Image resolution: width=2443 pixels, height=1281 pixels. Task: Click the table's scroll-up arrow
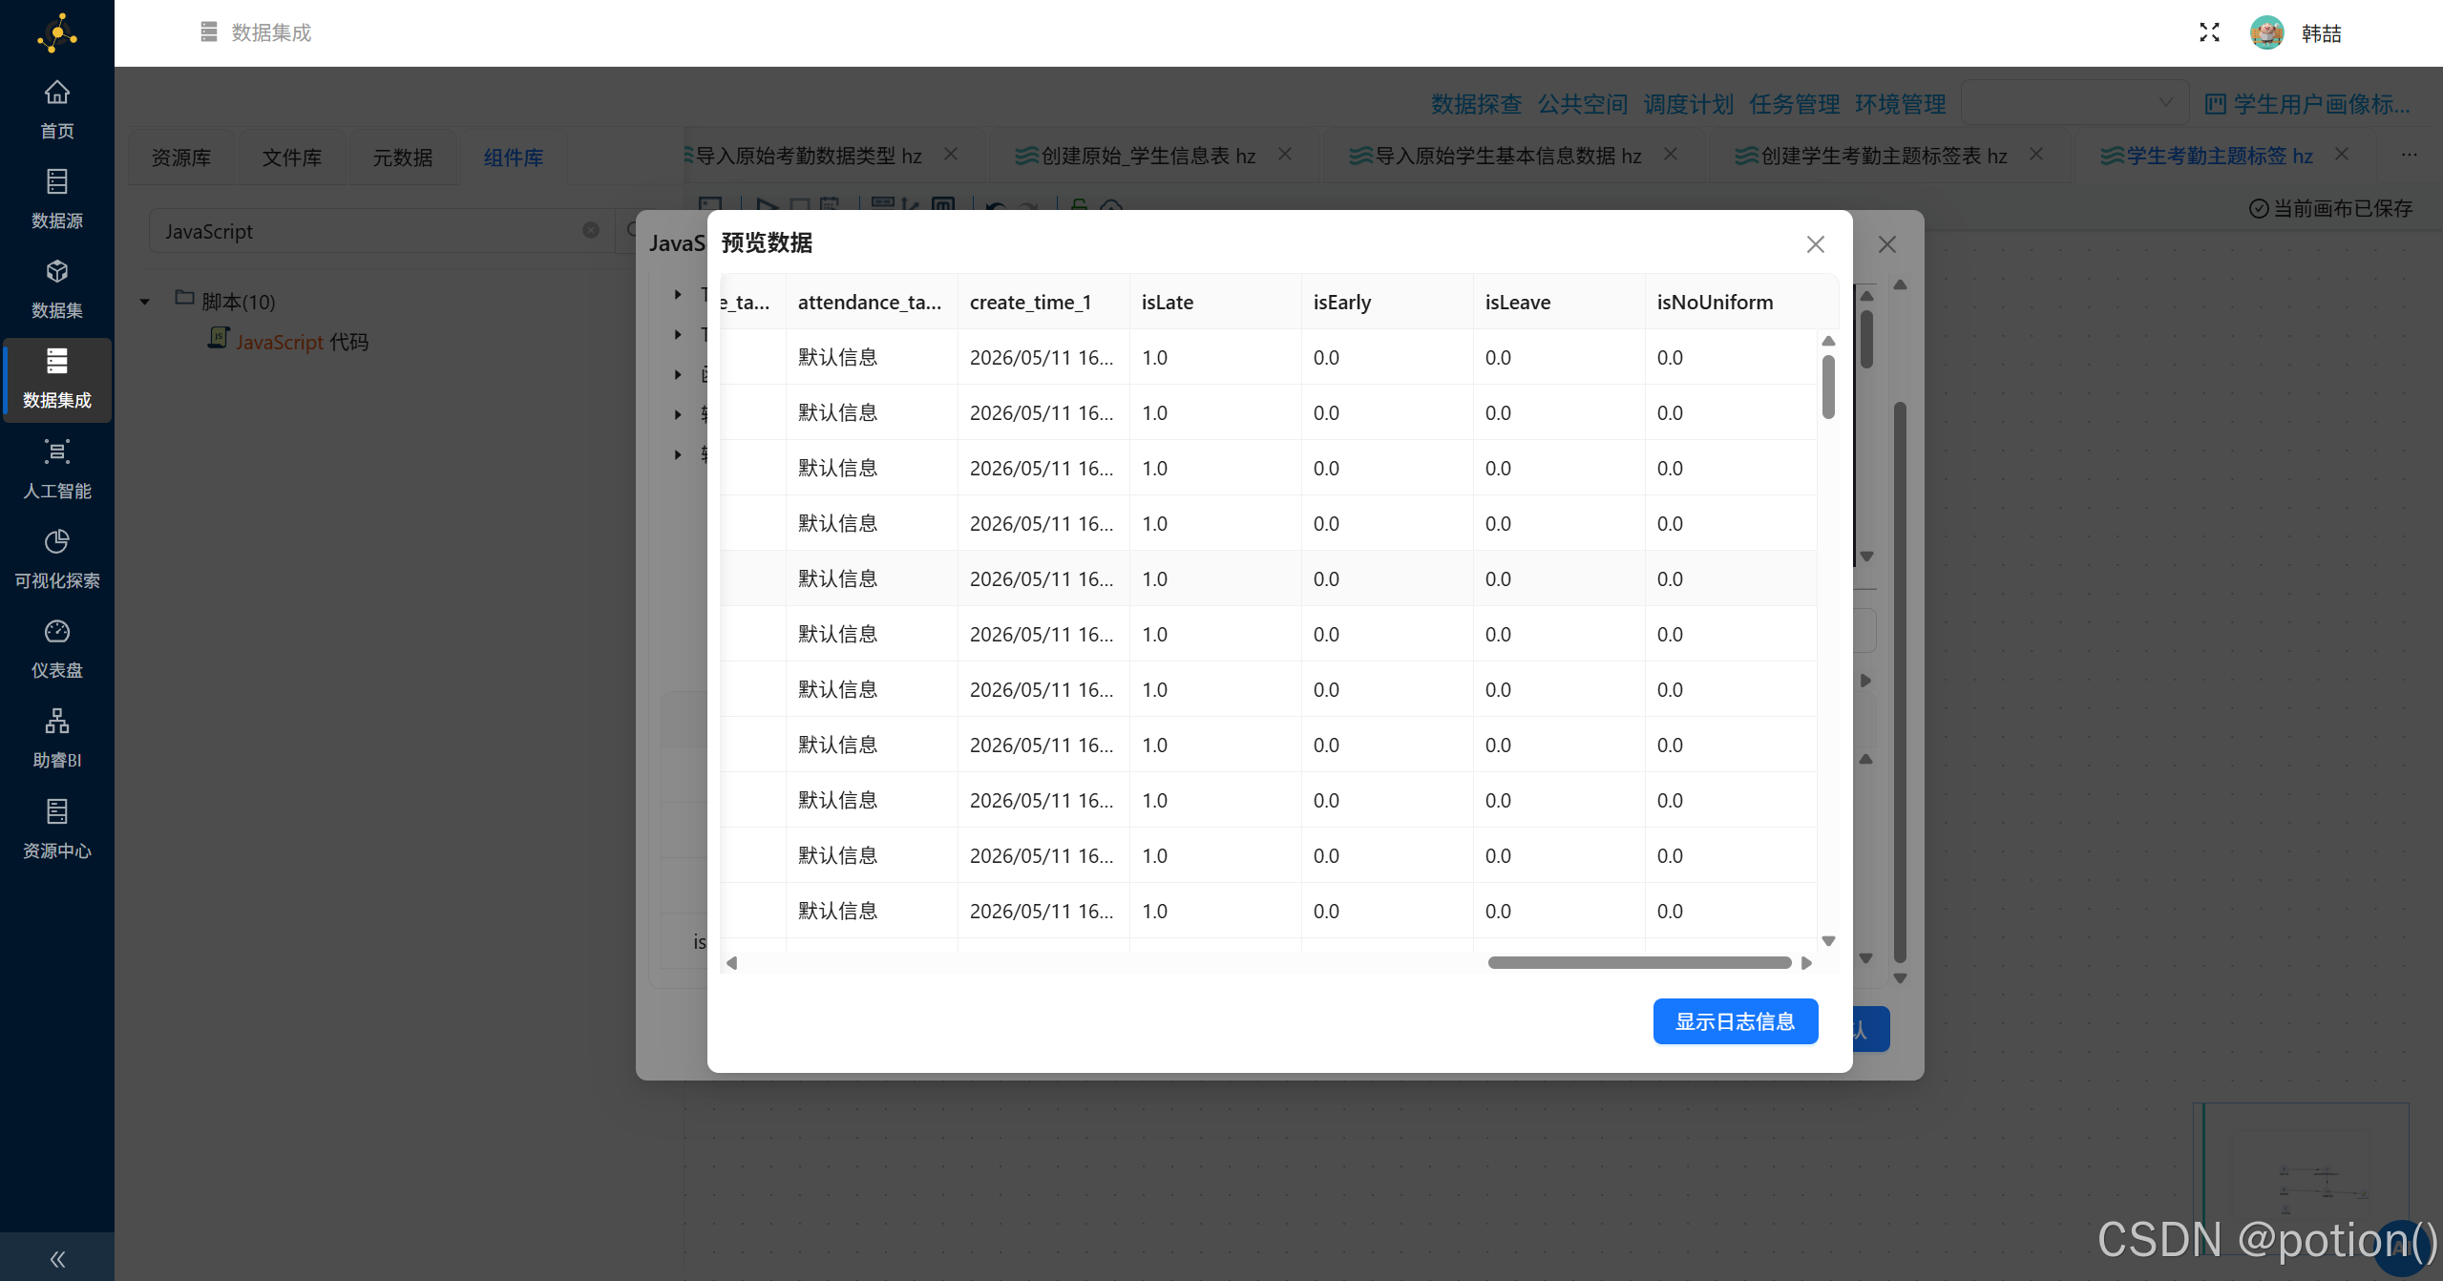point(1828,341)
